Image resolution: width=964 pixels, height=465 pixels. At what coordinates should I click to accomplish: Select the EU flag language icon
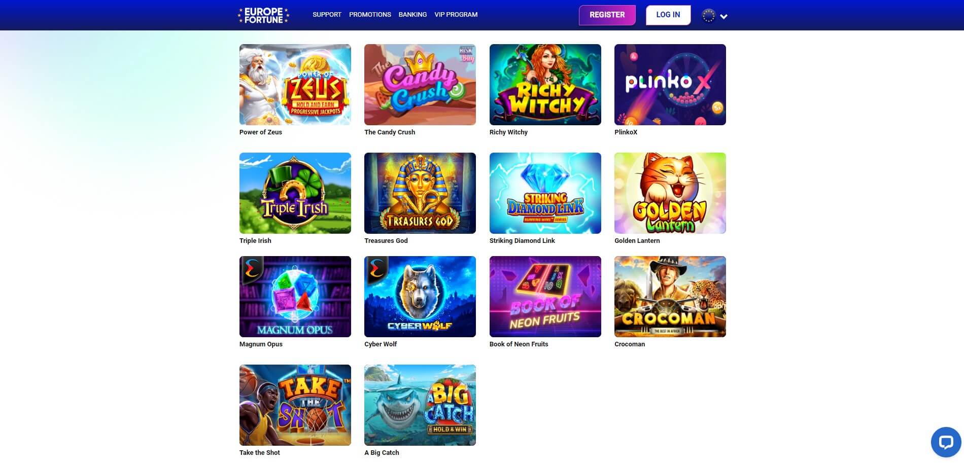coord(708,16)
